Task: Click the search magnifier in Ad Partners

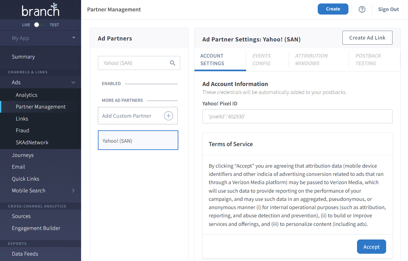Action: point(173,63)
